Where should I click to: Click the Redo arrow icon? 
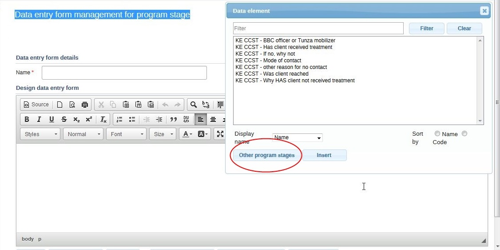click(178, 105)
